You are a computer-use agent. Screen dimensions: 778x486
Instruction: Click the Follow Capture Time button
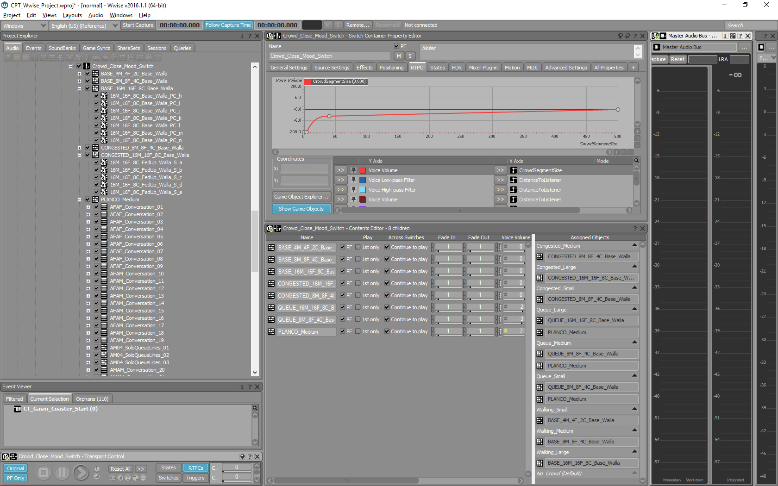[228, 25]
